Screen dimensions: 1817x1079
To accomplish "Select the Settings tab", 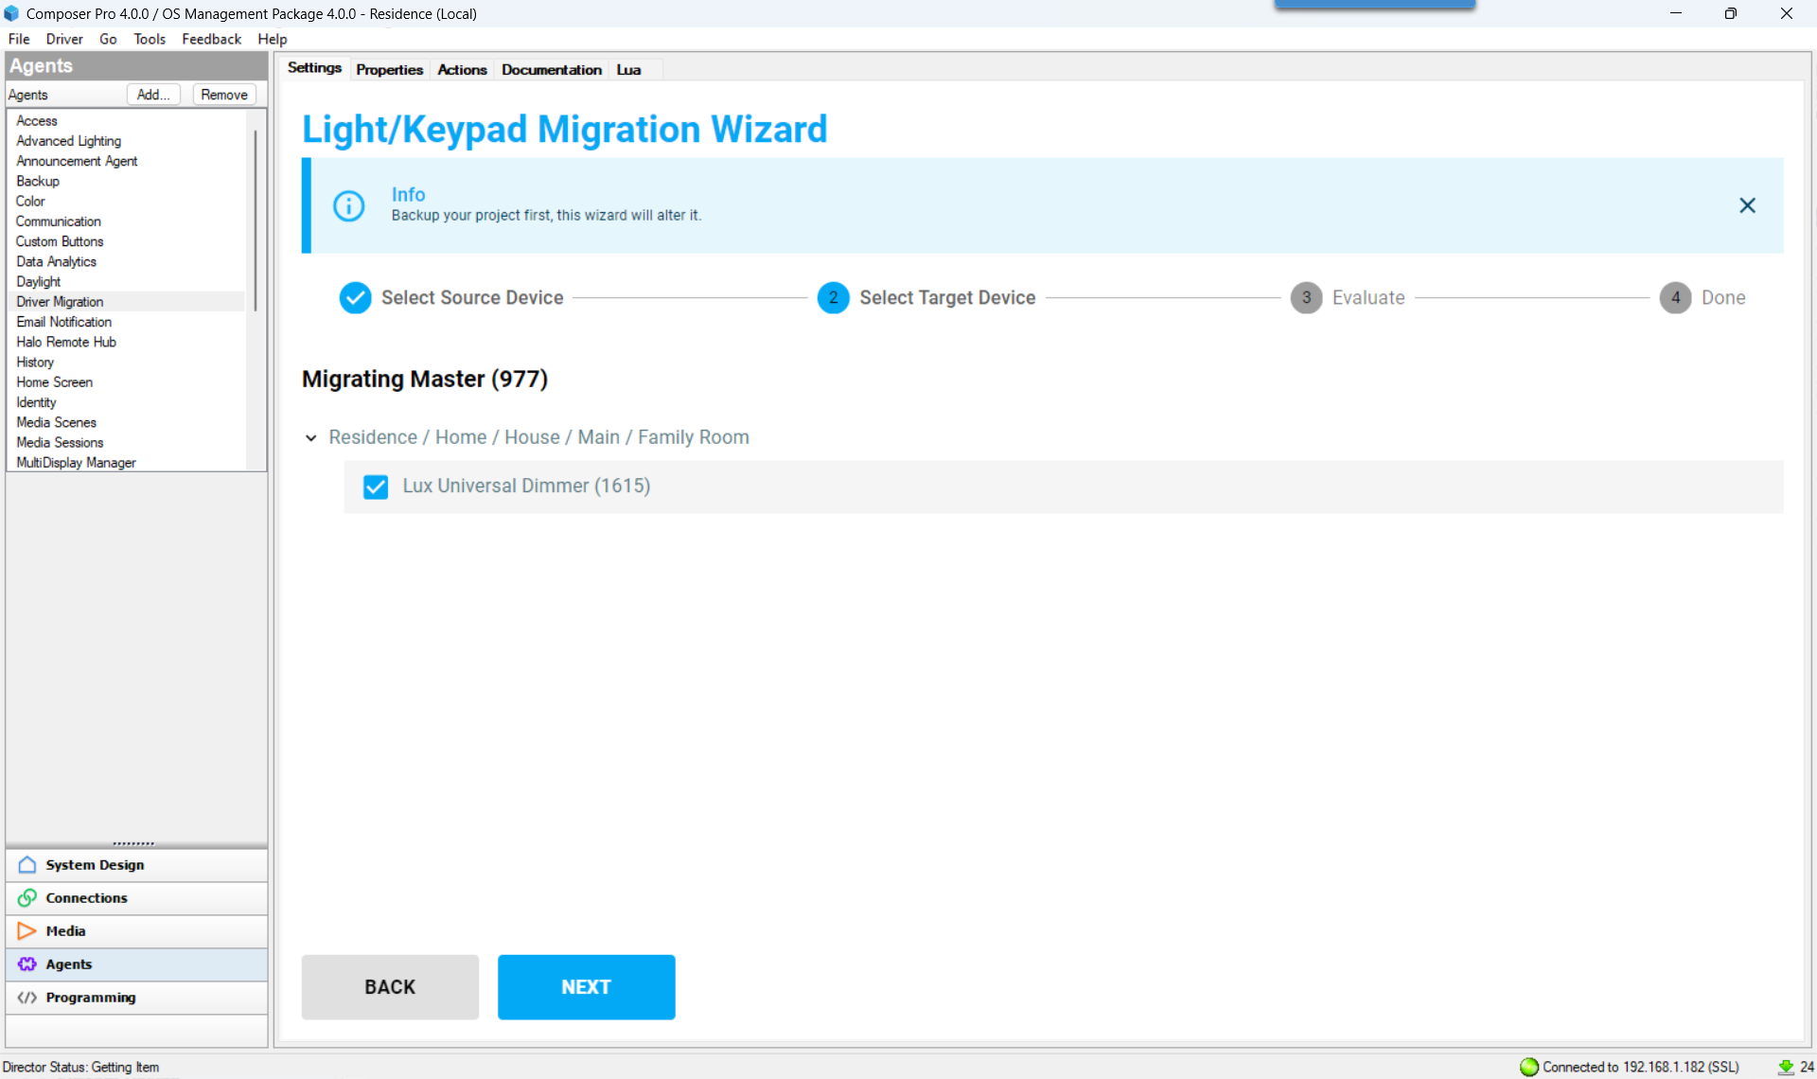I will click(314, 68).
